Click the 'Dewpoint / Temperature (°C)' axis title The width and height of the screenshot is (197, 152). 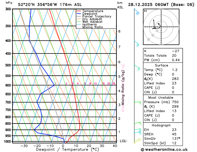point(67,149)
